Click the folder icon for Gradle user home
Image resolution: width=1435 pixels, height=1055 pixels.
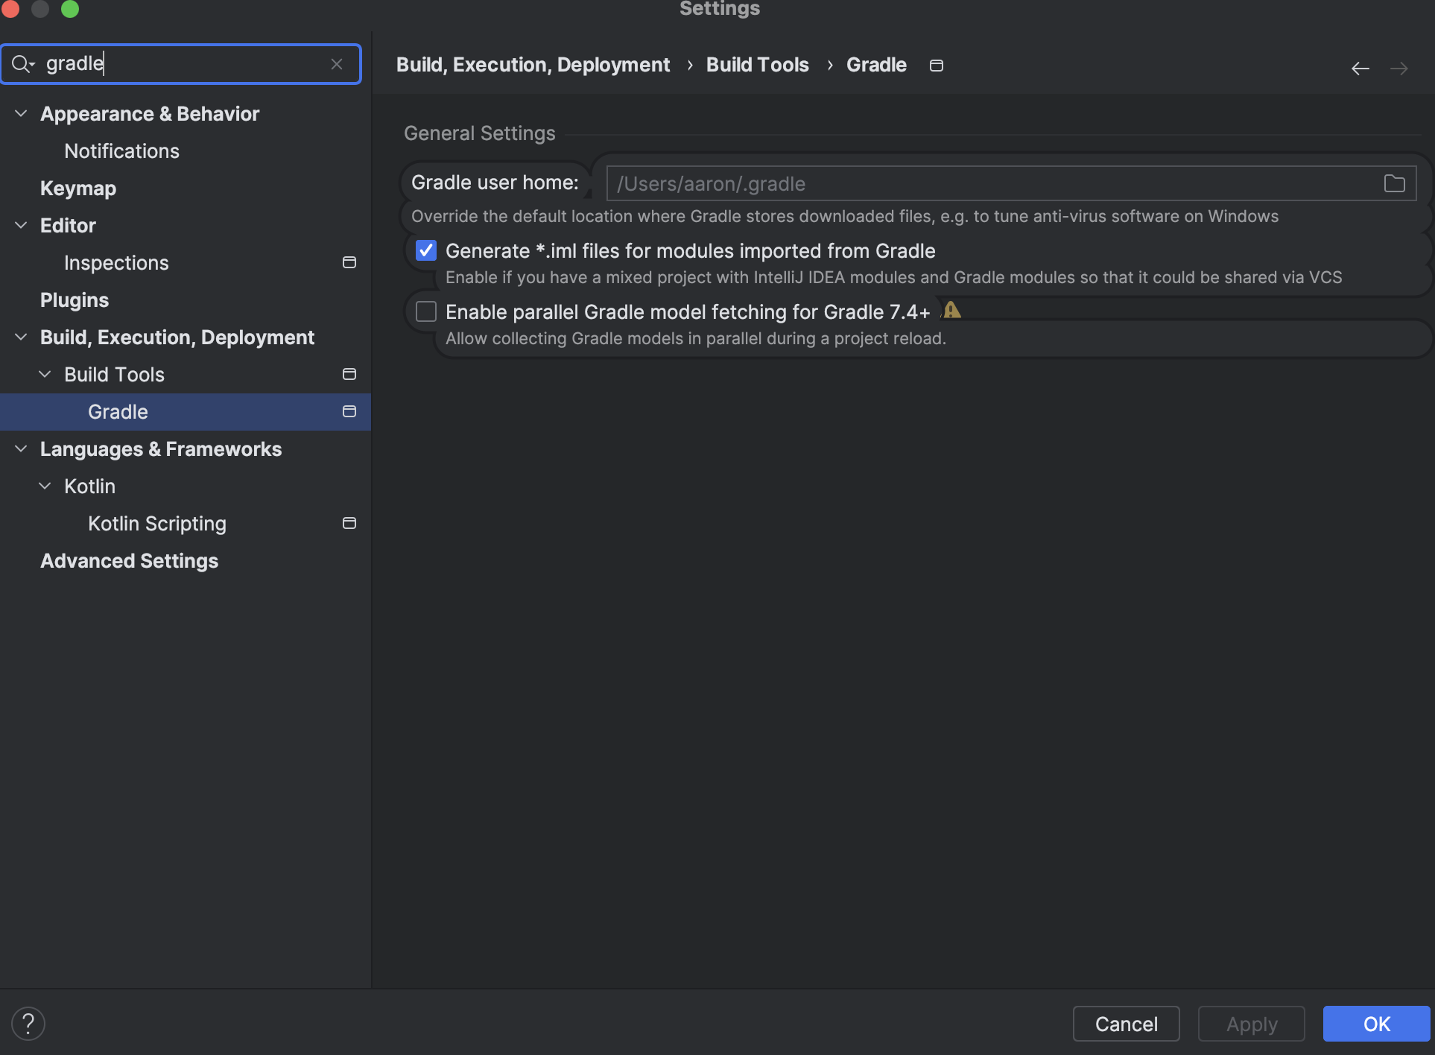pos(1395,183)
